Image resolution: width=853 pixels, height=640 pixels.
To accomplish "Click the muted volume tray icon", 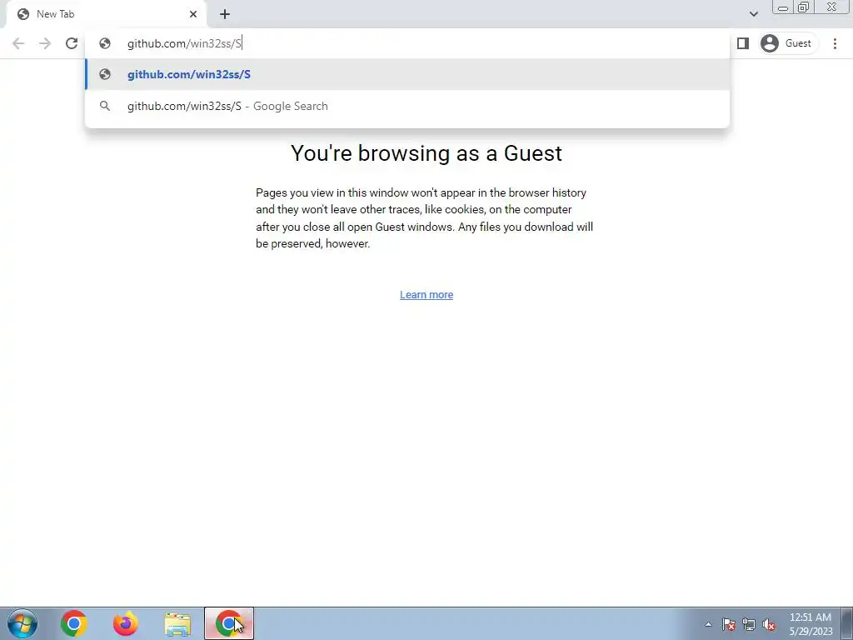I will [x=769, y=624].
